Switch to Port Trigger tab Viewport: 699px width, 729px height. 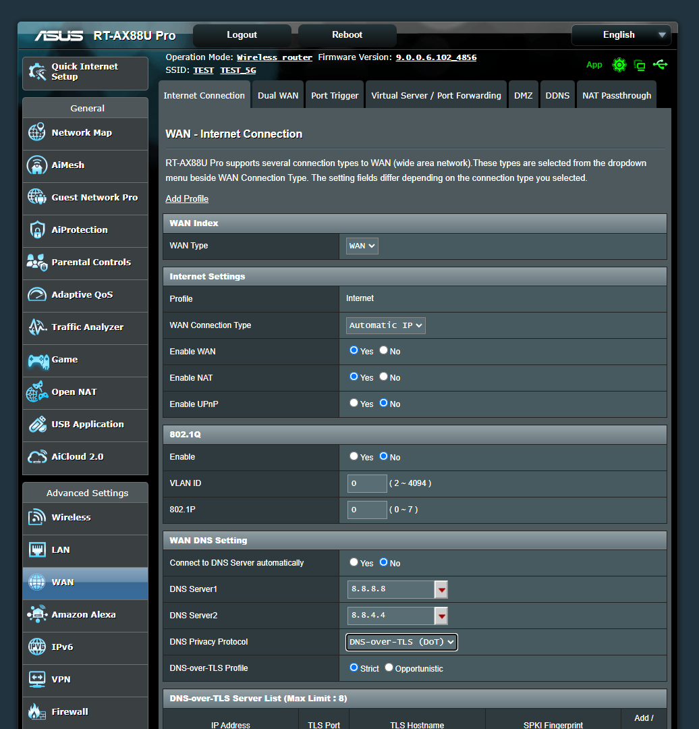pyautogui.click(x=335, y=95)
